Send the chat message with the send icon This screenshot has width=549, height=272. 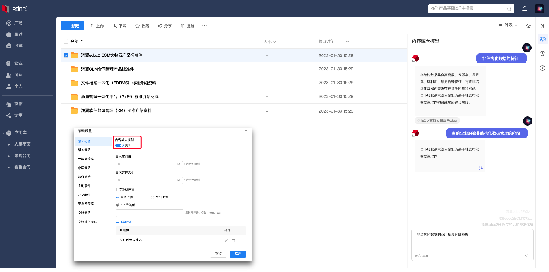pyautogui.click(x=526, y=256)
